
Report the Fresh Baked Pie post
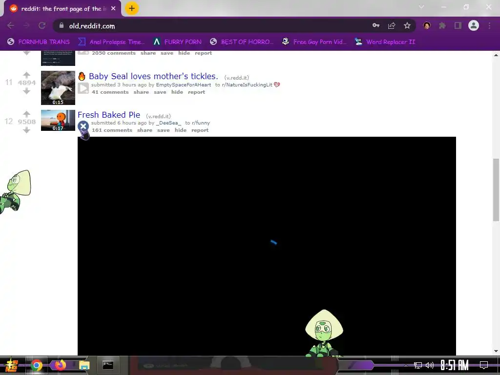pos(200,130)
